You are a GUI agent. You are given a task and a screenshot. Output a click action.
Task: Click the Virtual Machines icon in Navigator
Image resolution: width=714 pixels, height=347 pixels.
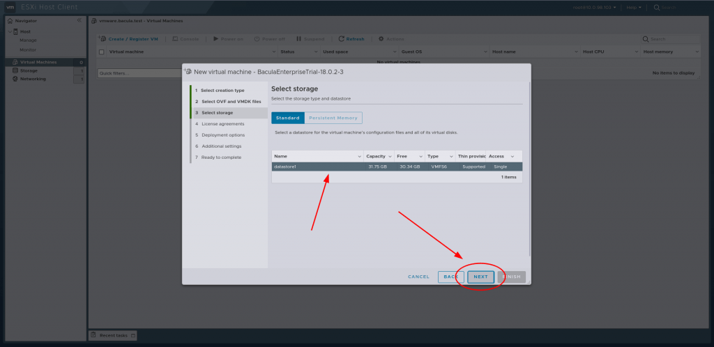[x=15, y=63]
